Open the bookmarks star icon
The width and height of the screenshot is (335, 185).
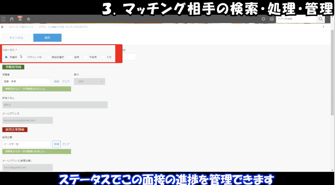[x=28, y=19]
